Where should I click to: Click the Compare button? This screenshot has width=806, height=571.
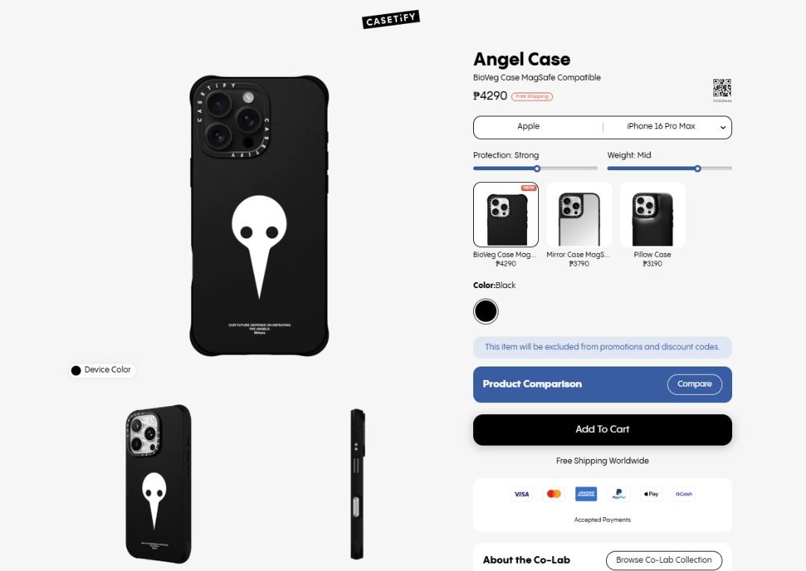(695, 384)
